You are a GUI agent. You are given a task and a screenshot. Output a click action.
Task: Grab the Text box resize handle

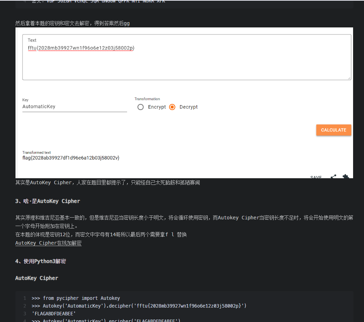click(349, 78)
